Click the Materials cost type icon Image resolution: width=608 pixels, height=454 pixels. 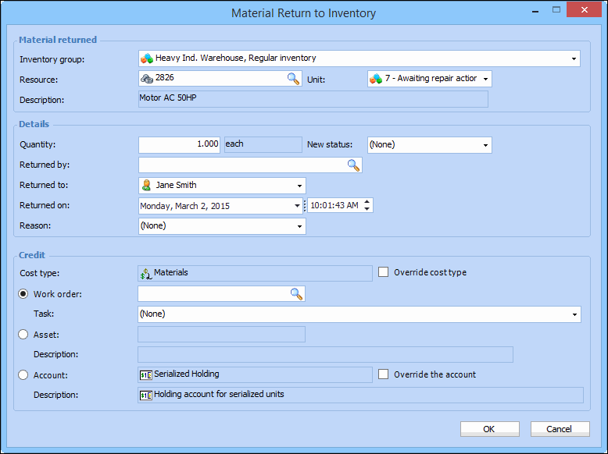[145, 273]
